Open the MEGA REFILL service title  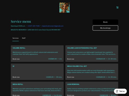18,84
